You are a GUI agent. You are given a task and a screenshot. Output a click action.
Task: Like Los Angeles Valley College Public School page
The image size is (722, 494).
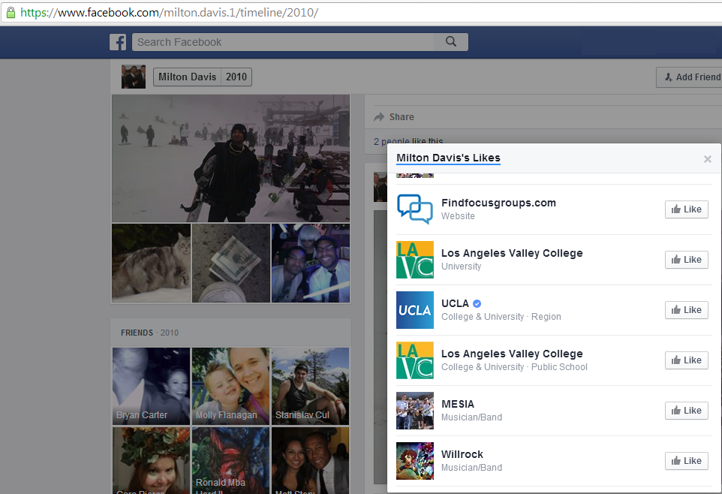[686, 360]
